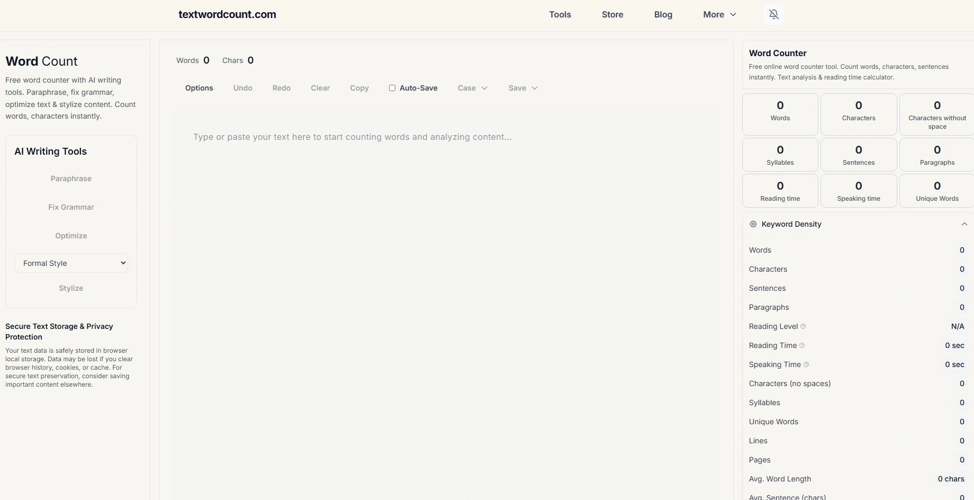This screenshot has height=500, width=974.
Task: Collapse the Keyword Density section
Action: [964, 224]
